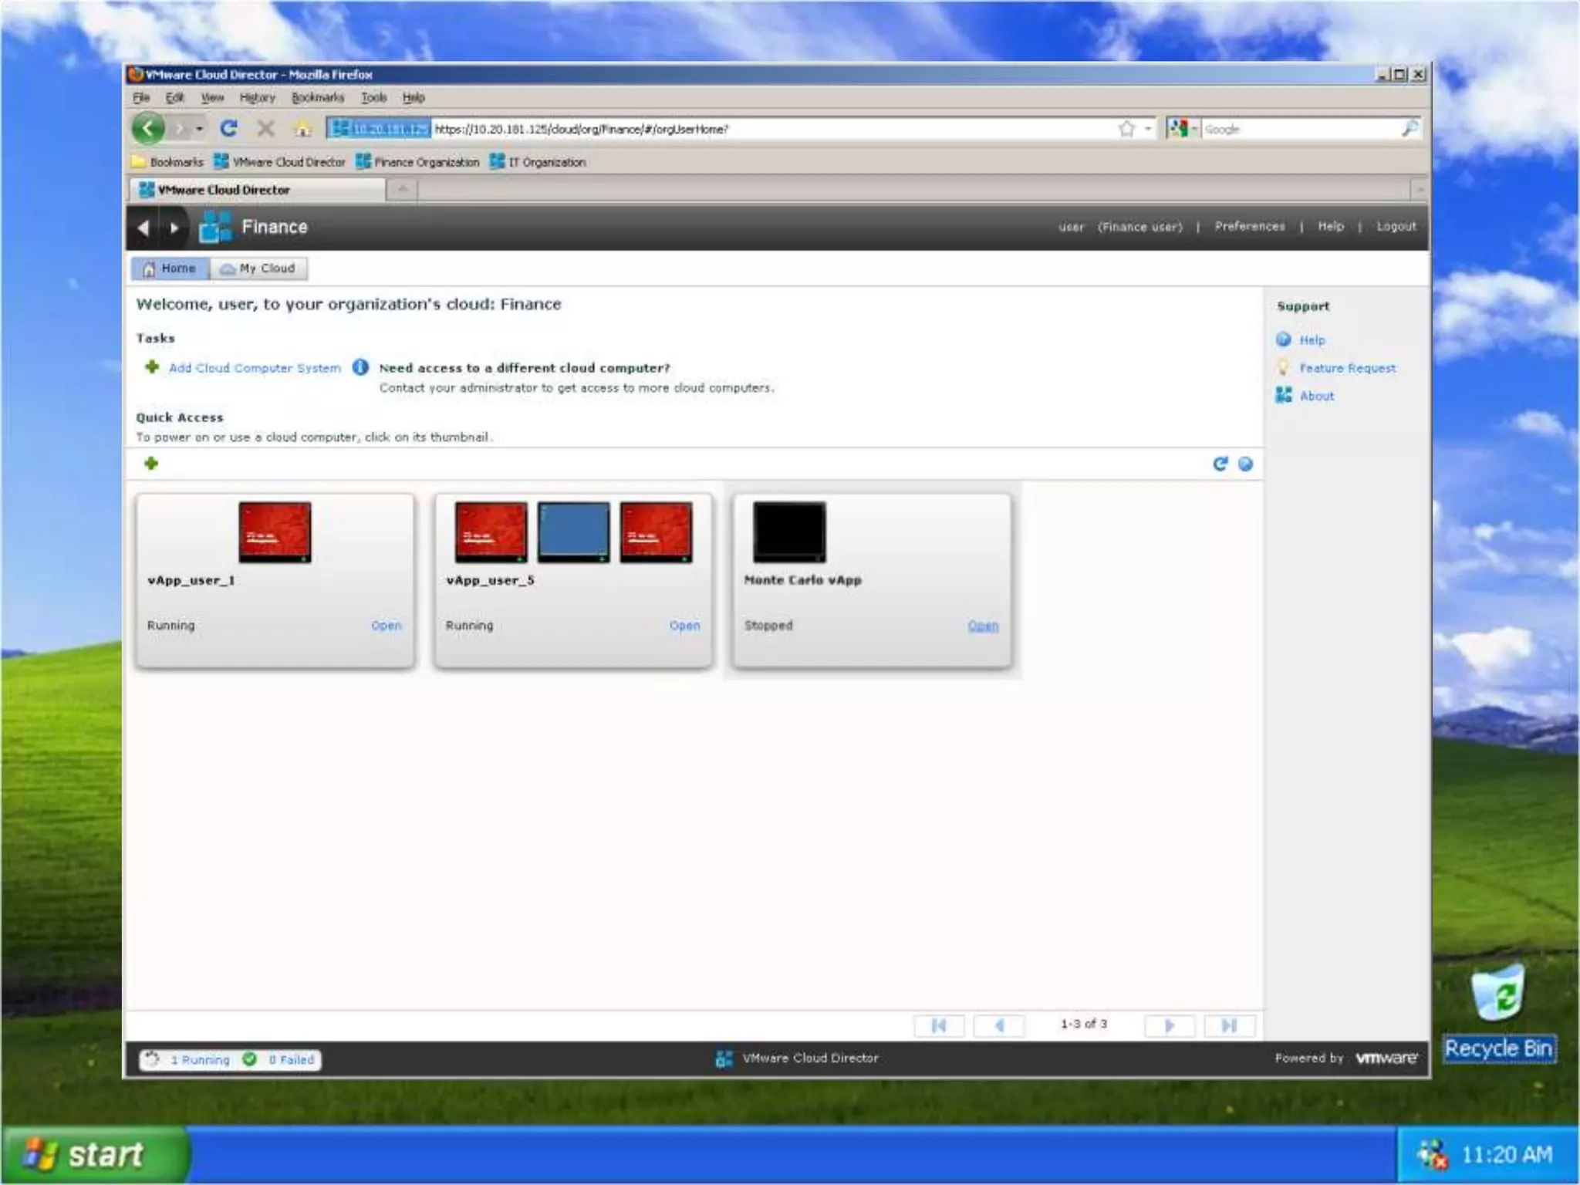Click Cloud Director back arrow beside Finance
Image resolution: width=1580 pixels, height=1185 pixels.
[x=143, y=228]
